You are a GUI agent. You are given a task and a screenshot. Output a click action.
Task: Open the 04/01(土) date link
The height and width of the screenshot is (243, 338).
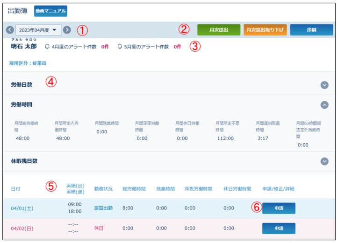[22, 208]
